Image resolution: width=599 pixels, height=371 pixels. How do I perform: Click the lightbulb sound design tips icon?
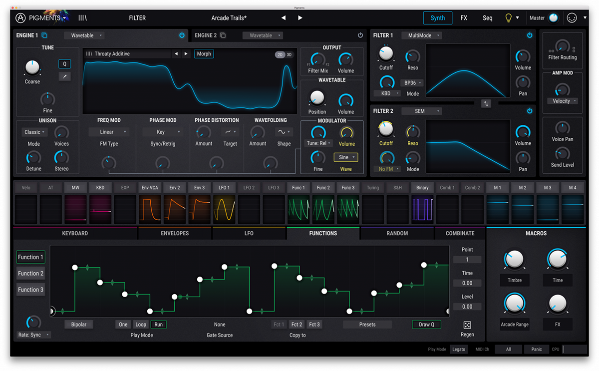point(509,18)
